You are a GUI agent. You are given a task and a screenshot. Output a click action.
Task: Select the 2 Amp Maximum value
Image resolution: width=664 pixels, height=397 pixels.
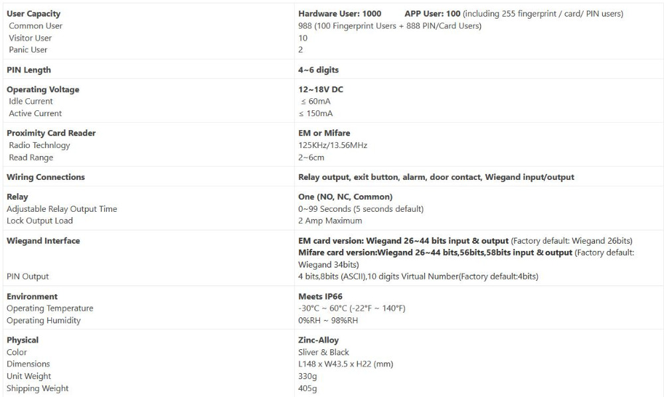330,220
